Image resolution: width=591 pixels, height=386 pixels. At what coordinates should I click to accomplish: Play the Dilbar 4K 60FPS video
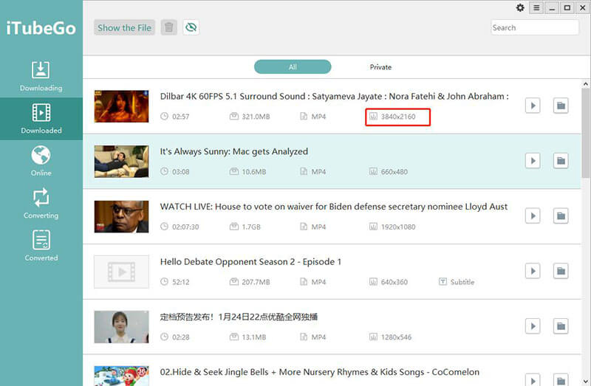pos(533,106)
